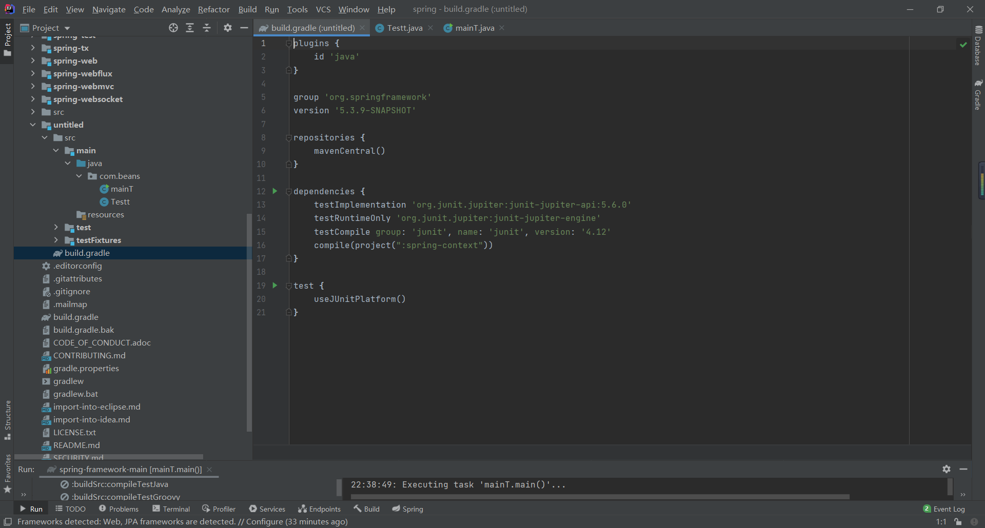
Task: Open the Navigate menu
Action: coord(109,9)
